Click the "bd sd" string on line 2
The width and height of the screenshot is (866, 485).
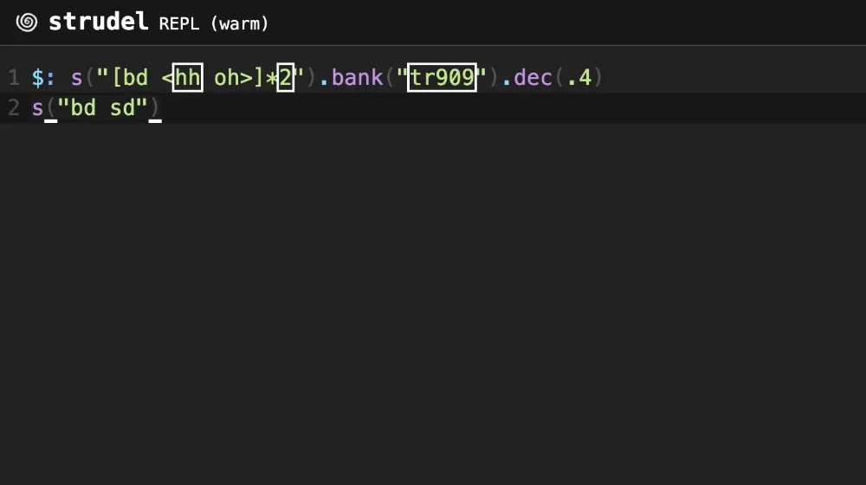click(102, 107)
